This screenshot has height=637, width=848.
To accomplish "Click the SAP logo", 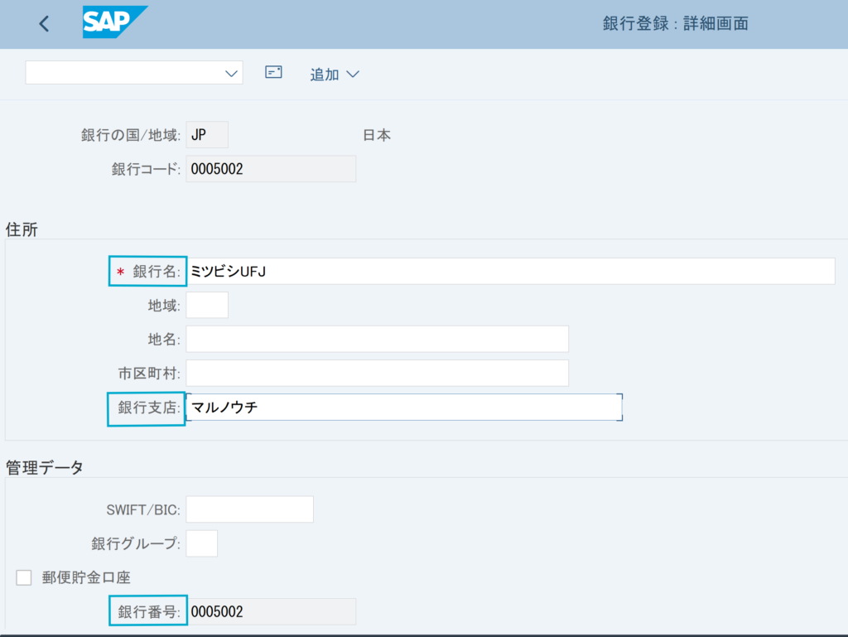I will pyautogui.click(x=114, y=22).
